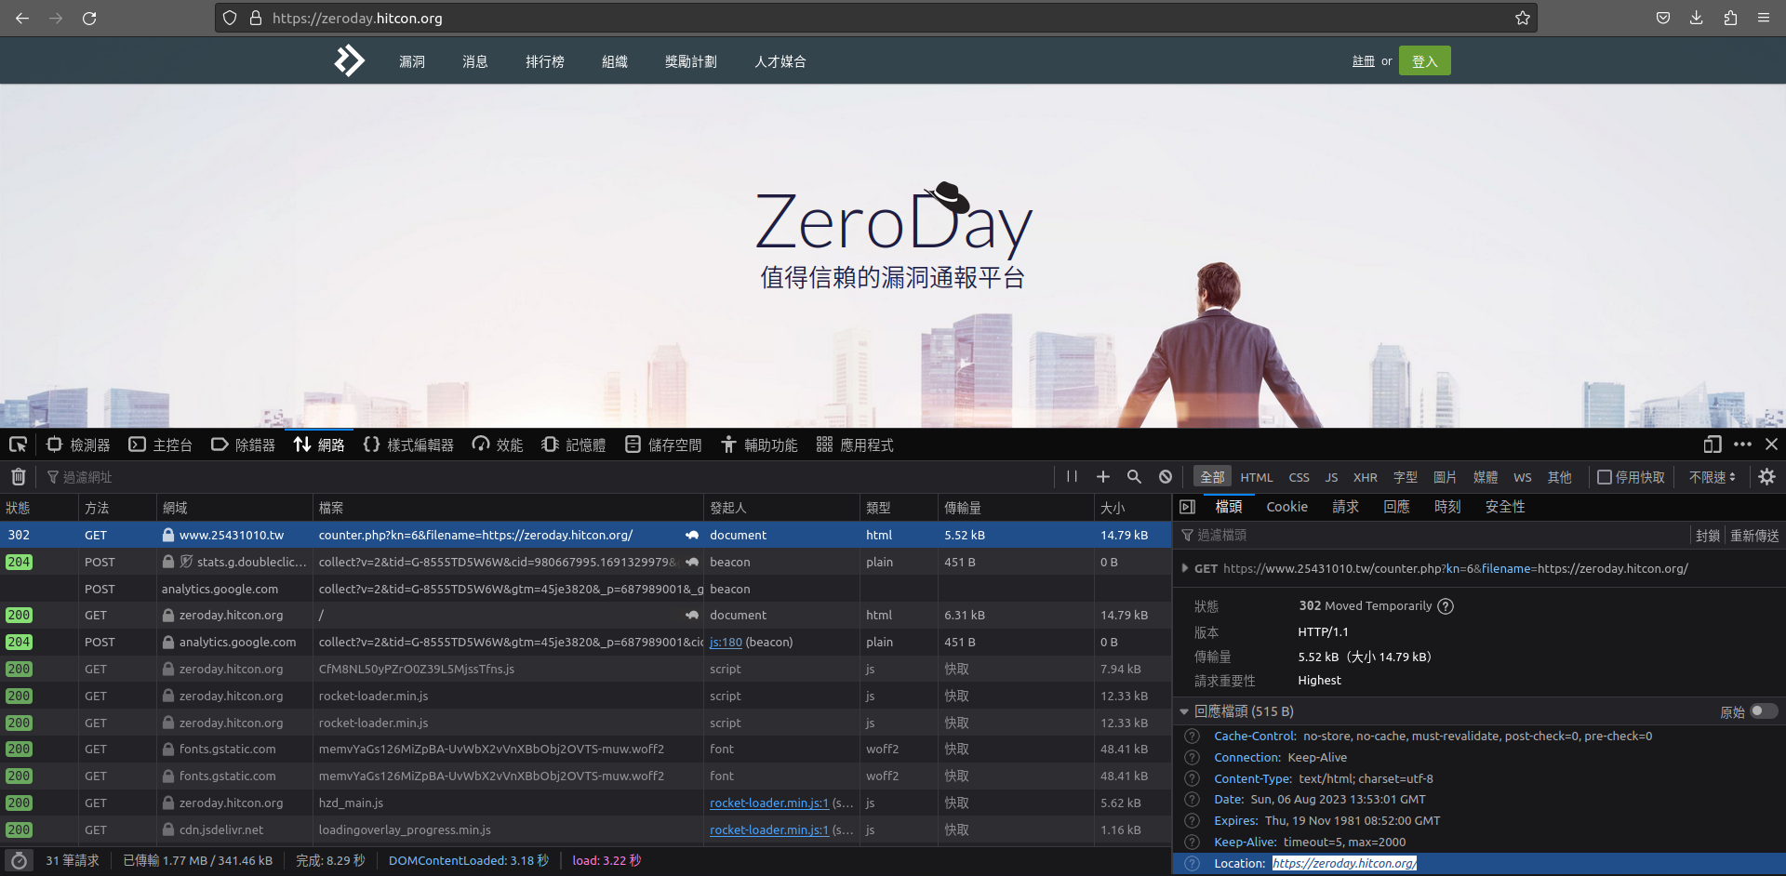1786x876 pixels.
Task: Start performance analysis from status bar icon
Action: pyautogui.click(x=19, y=861)
